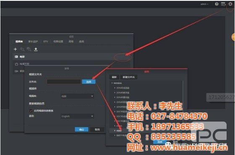
Task: Select the 电影 movie library row icon
Action: coord(16,57)
